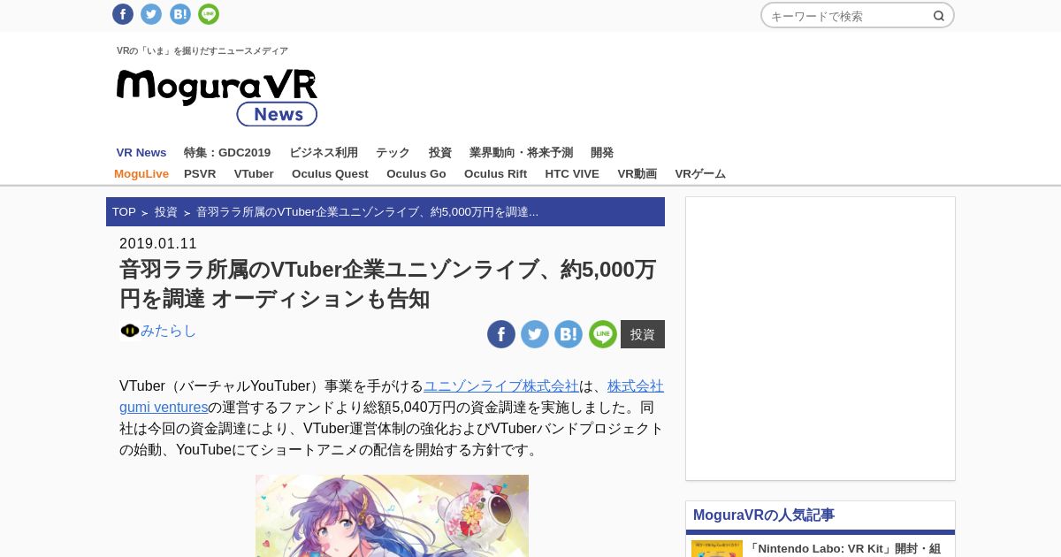Click the article illustration image
This screenshot has width=1061, height=557.
click(392, 515)
